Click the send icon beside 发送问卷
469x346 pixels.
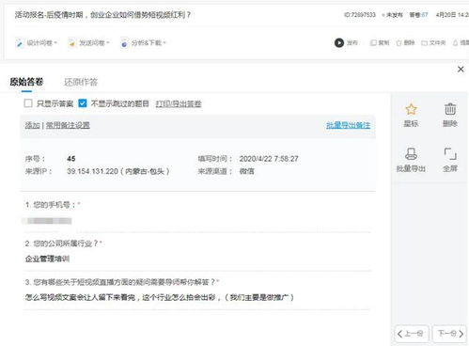(72, 43)
